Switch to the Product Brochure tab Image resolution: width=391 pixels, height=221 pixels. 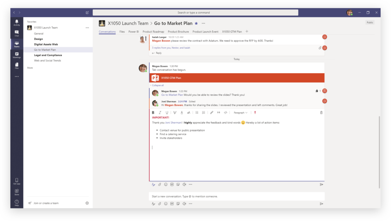(178, 32)
